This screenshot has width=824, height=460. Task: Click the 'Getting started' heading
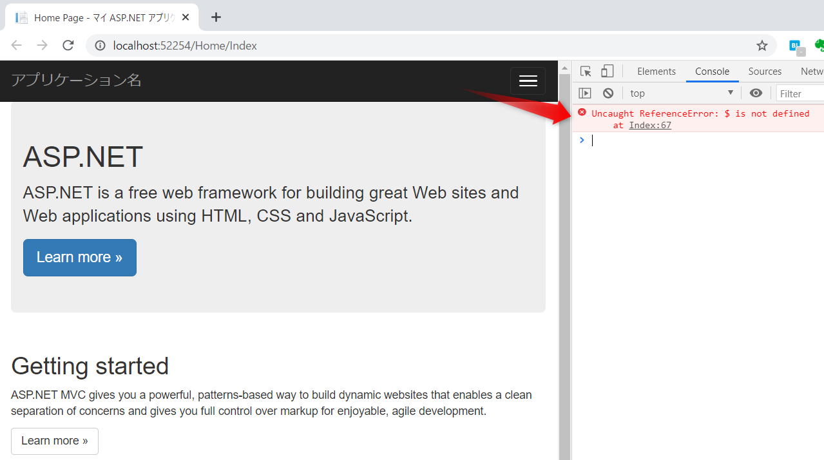coord(90,366)
